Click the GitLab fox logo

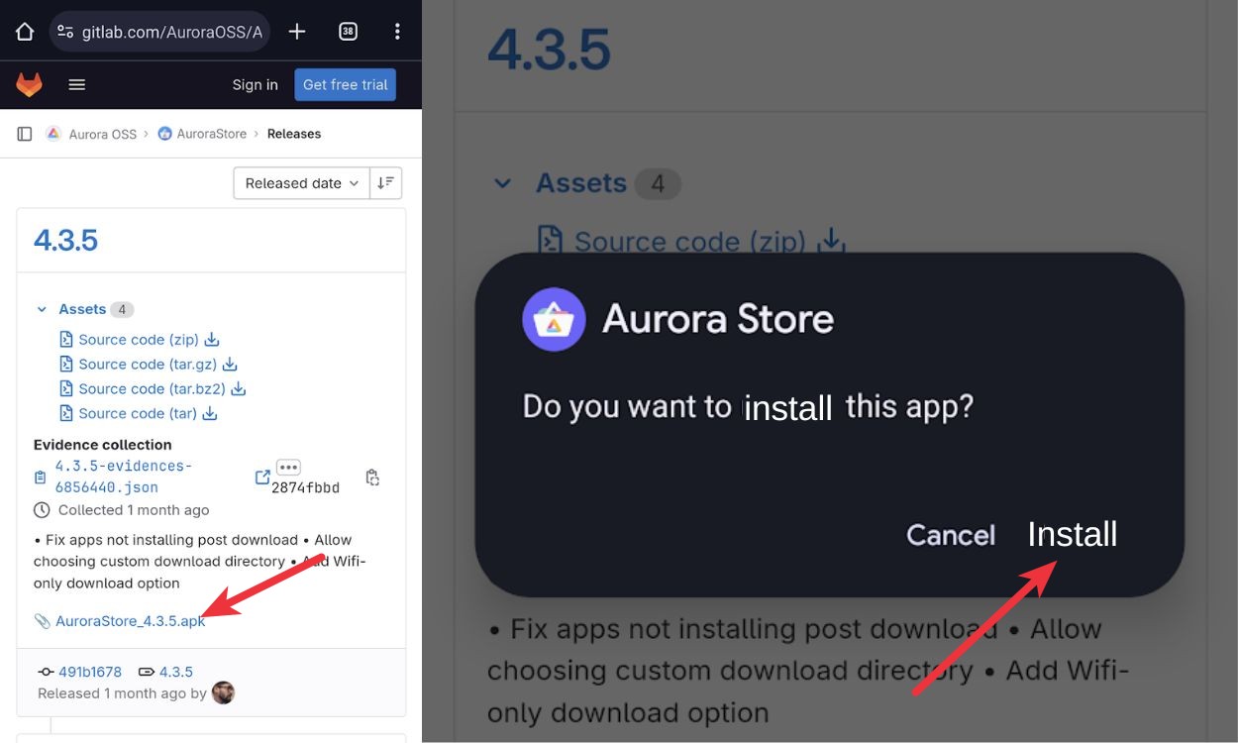(x=29, y=84)
